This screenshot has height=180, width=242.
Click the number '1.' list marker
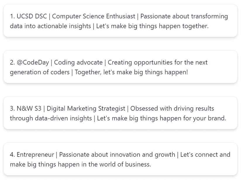[12, 16]
